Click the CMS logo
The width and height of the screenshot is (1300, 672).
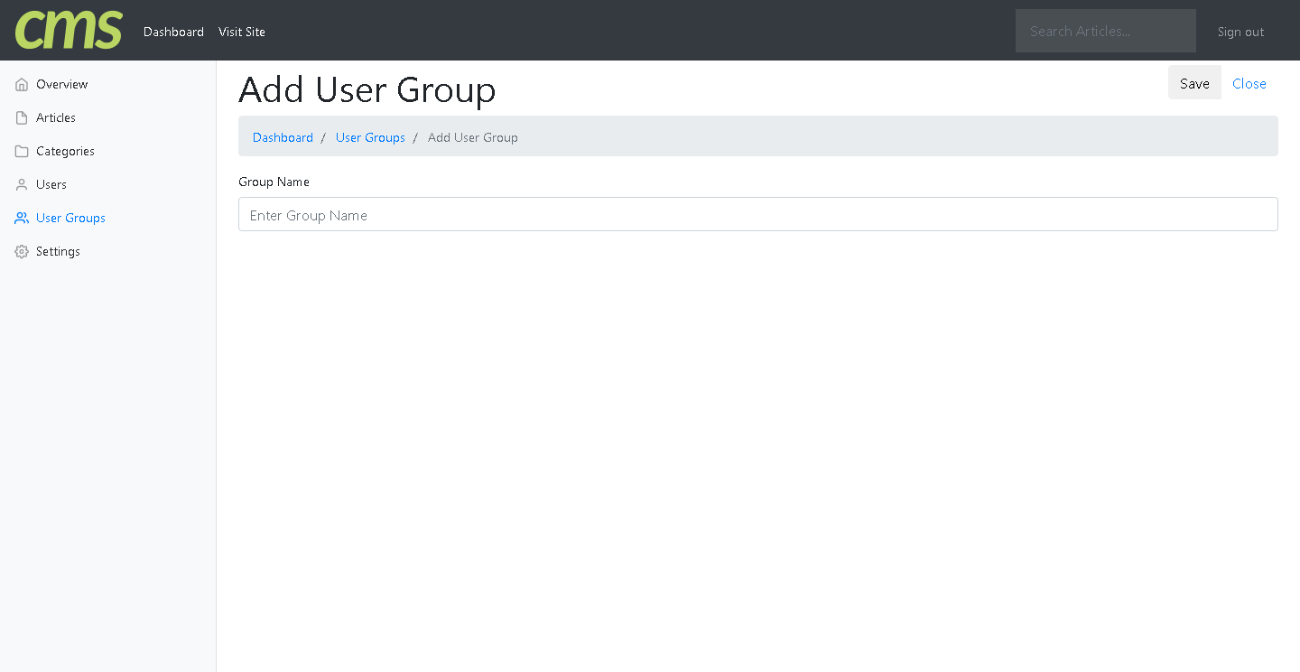point(69,31)
